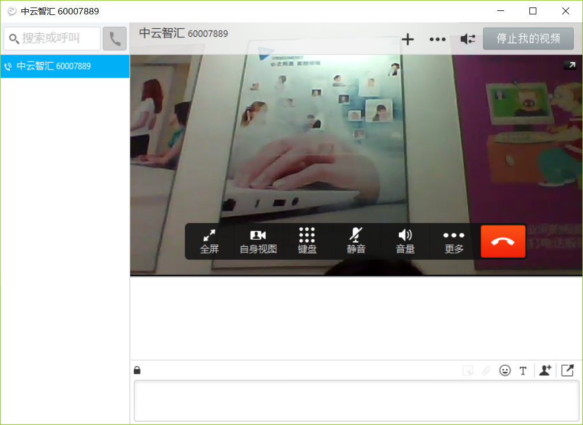Mute the microphone with 静音
This screenshot has height=425, width=583.
[x=356, y=241]
